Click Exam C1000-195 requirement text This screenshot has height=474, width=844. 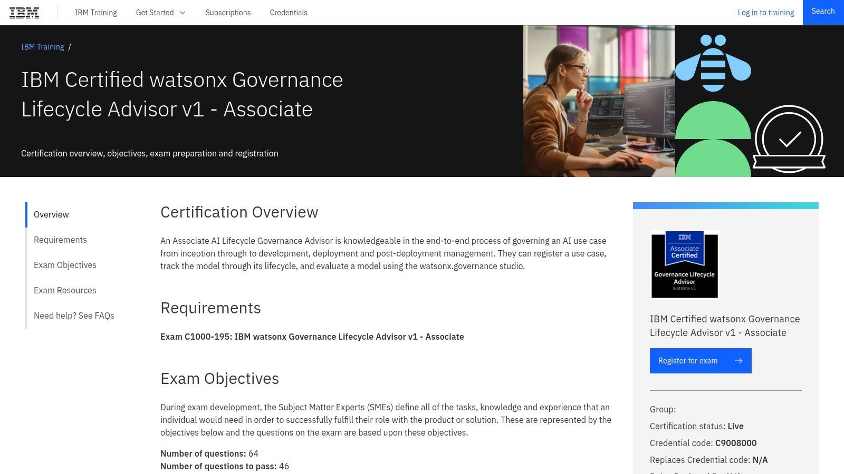coord(312,337)
